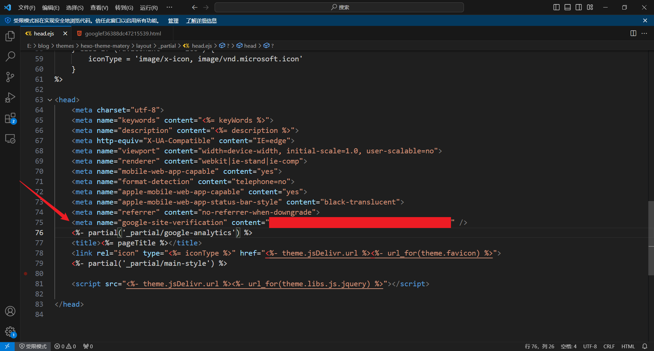
Task: Click the 了解详细信息 link
Action: [x=201, y=21]
